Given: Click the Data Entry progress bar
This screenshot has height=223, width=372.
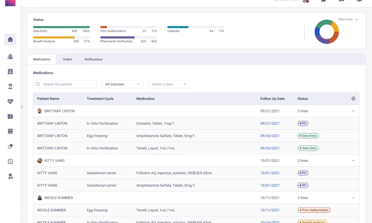Looking at the screenshot, I should coord(61,27).
